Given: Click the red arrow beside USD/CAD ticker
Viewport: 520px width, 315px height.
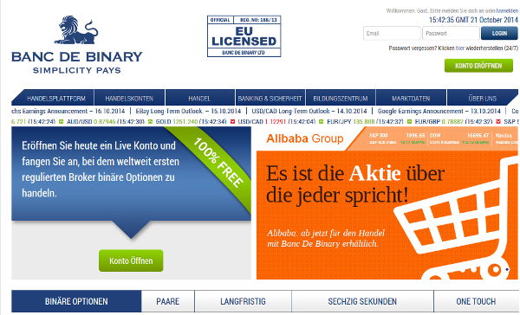Looking at the screenshot, I should tap(232, 122).
